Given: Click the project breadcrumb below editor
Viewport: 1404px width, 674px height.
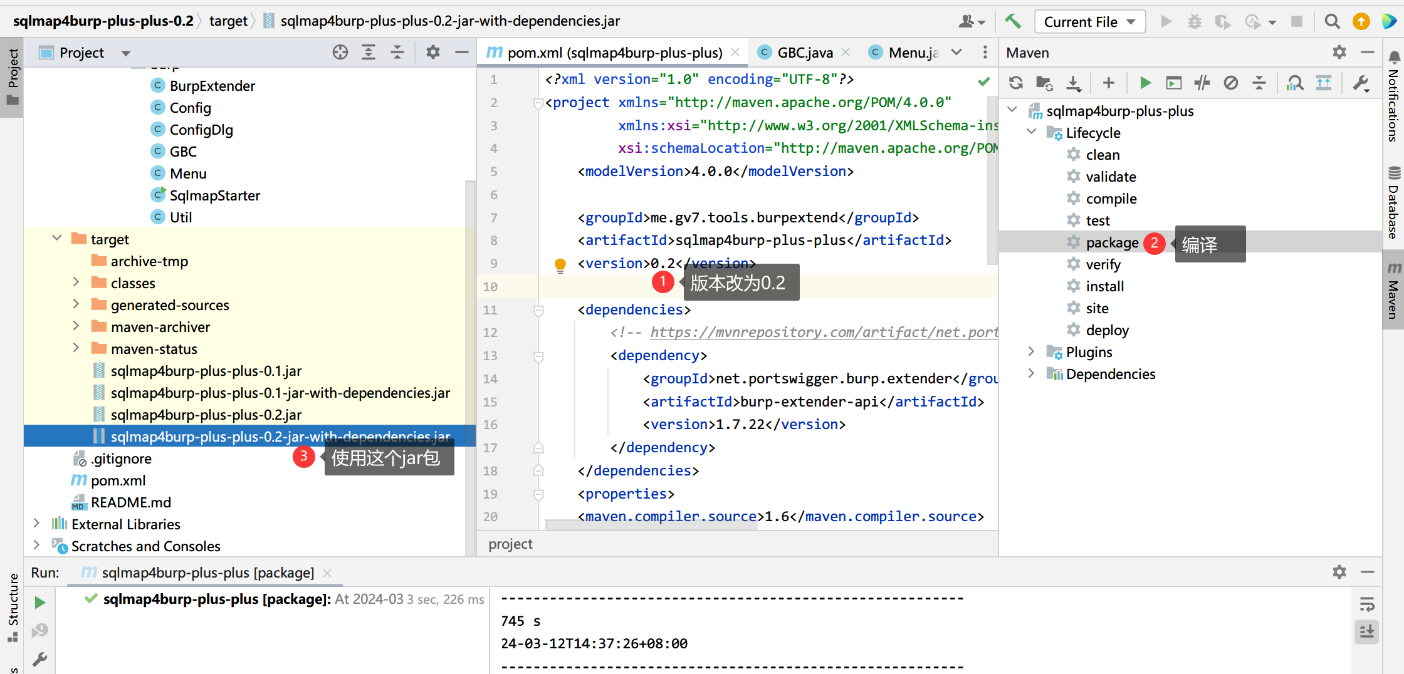Looking at the screenshot, I should 510,544.
